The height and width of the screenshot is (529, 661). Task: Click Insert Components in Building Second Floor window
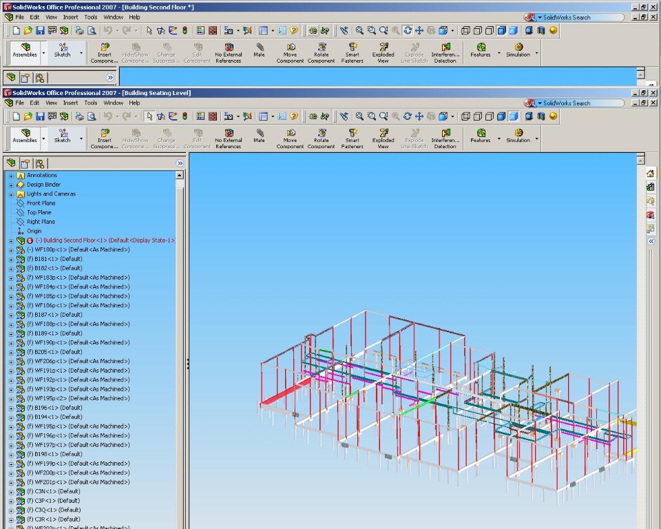(x=104, y=53)
